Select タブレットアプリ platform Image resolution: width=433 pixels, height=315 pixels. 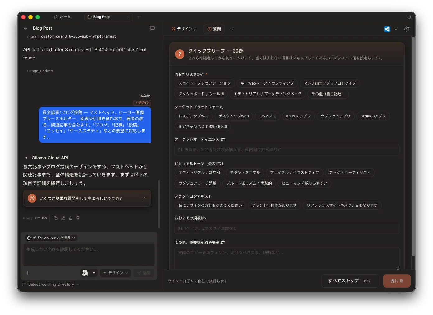[x=335, y=116]
